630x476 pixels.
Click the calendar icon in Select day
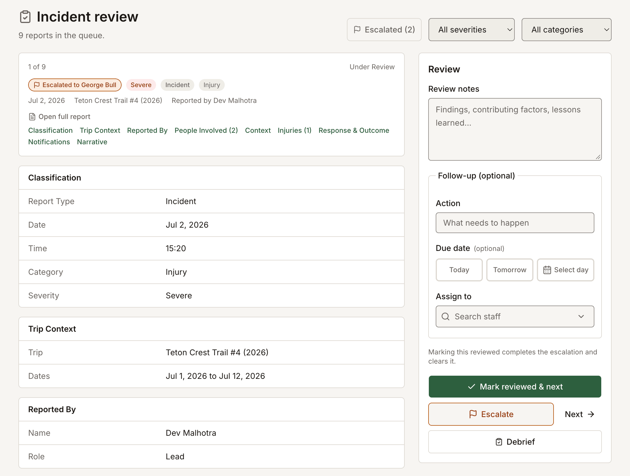point(547,270)
